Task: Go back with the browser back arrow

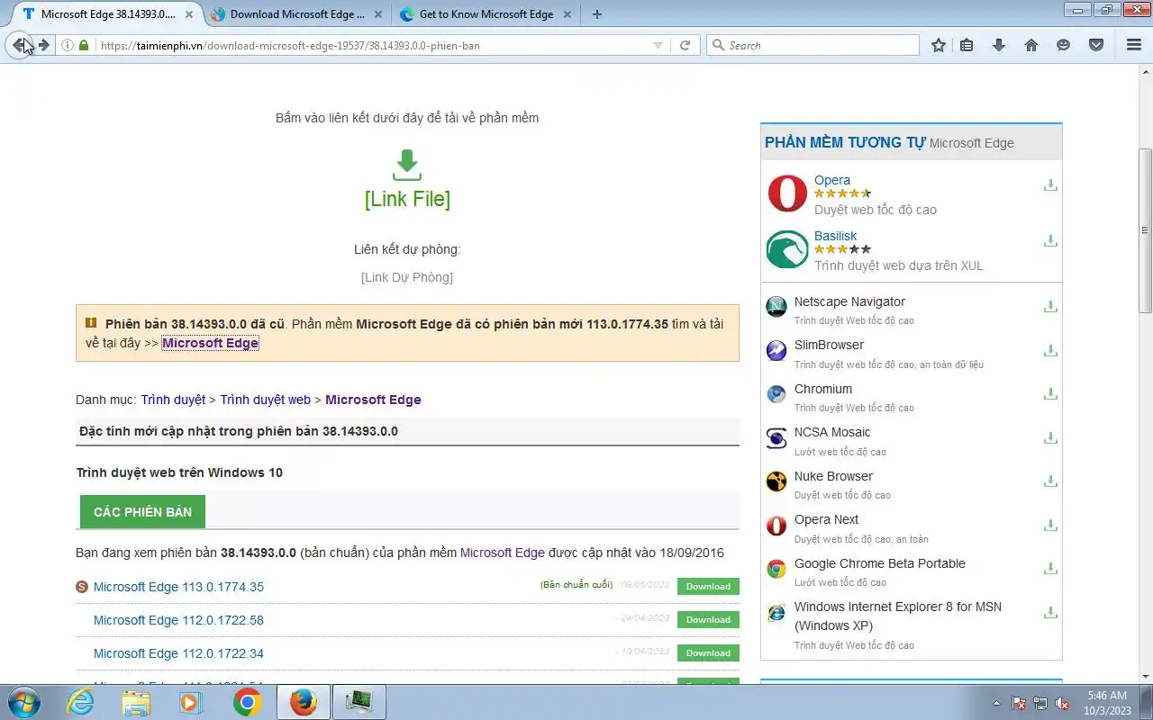Action: coord(20,45)
